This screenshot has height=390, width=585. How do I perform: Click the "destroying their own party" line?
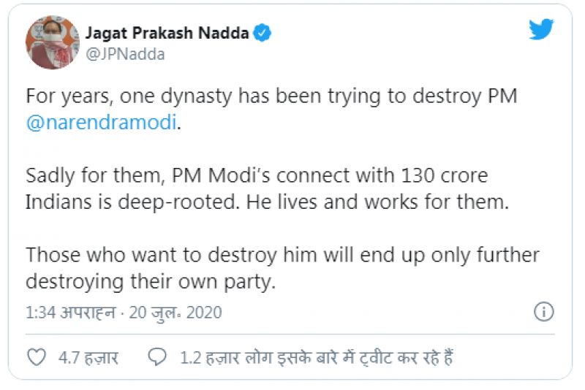[150, 281]
